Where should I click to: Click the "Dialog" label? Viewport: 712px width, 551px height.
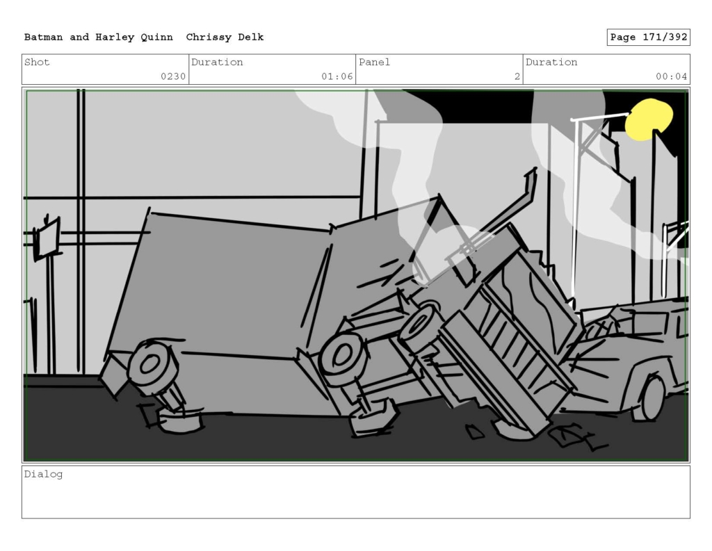(44, 475)
